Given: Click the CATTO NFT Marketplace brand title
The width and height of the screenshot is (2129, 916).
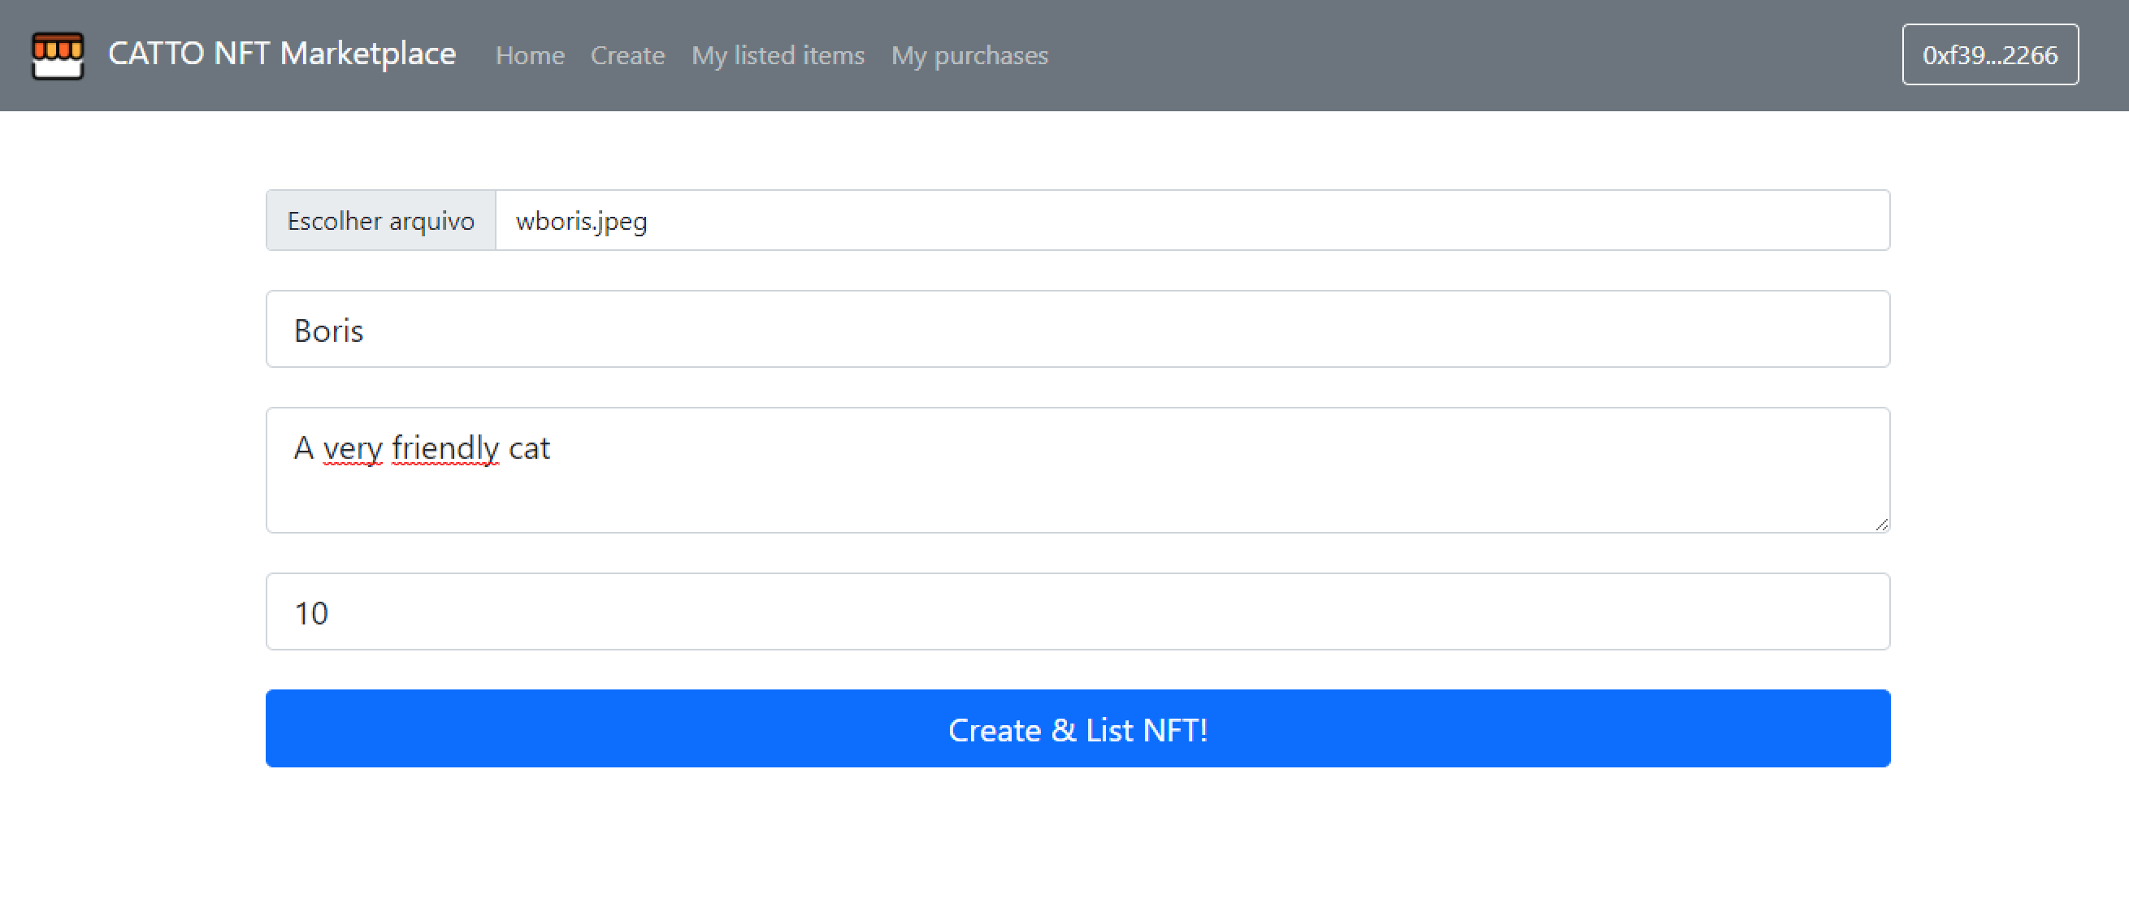Looking at the screenshot, I should point(281,54).
